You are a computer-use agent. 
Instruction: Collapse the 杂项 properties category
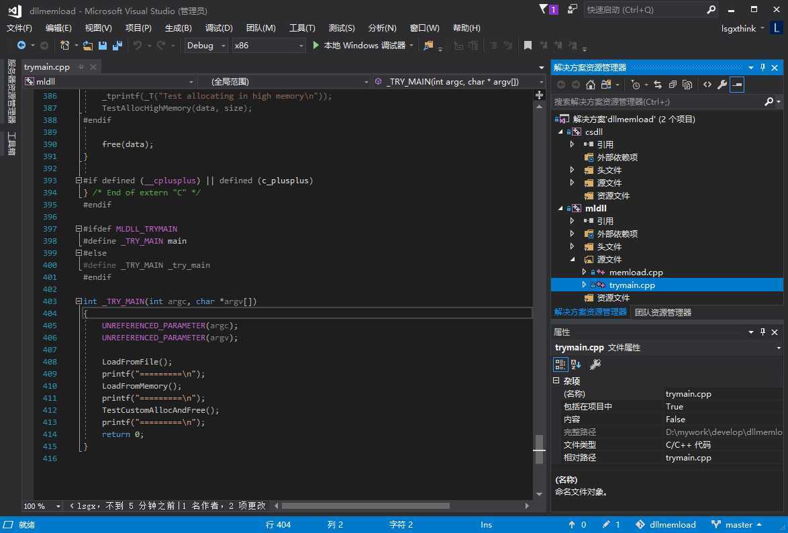(556, 381)
